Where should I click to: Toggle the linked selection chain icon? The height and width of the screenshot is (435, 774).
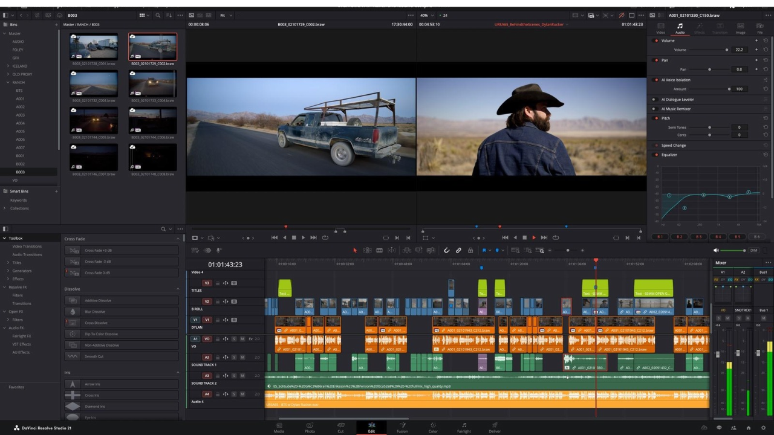pos(458,250)
